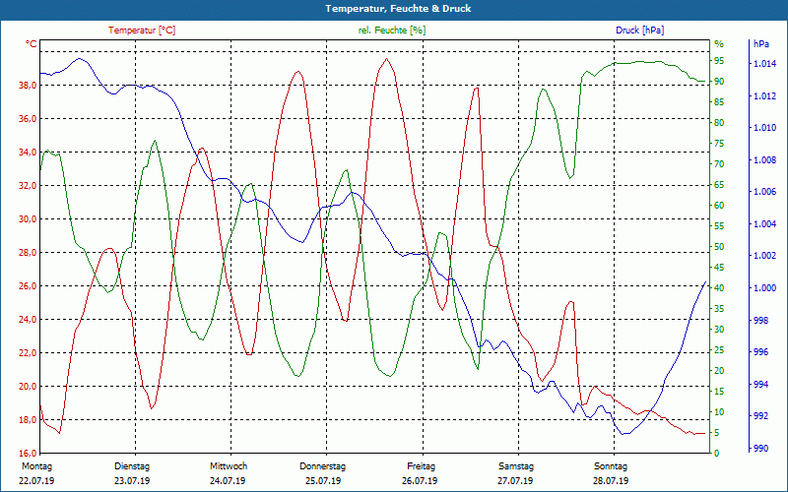Click the date 28.07.19
Viewport: 788px width, 492px height.
611,481
